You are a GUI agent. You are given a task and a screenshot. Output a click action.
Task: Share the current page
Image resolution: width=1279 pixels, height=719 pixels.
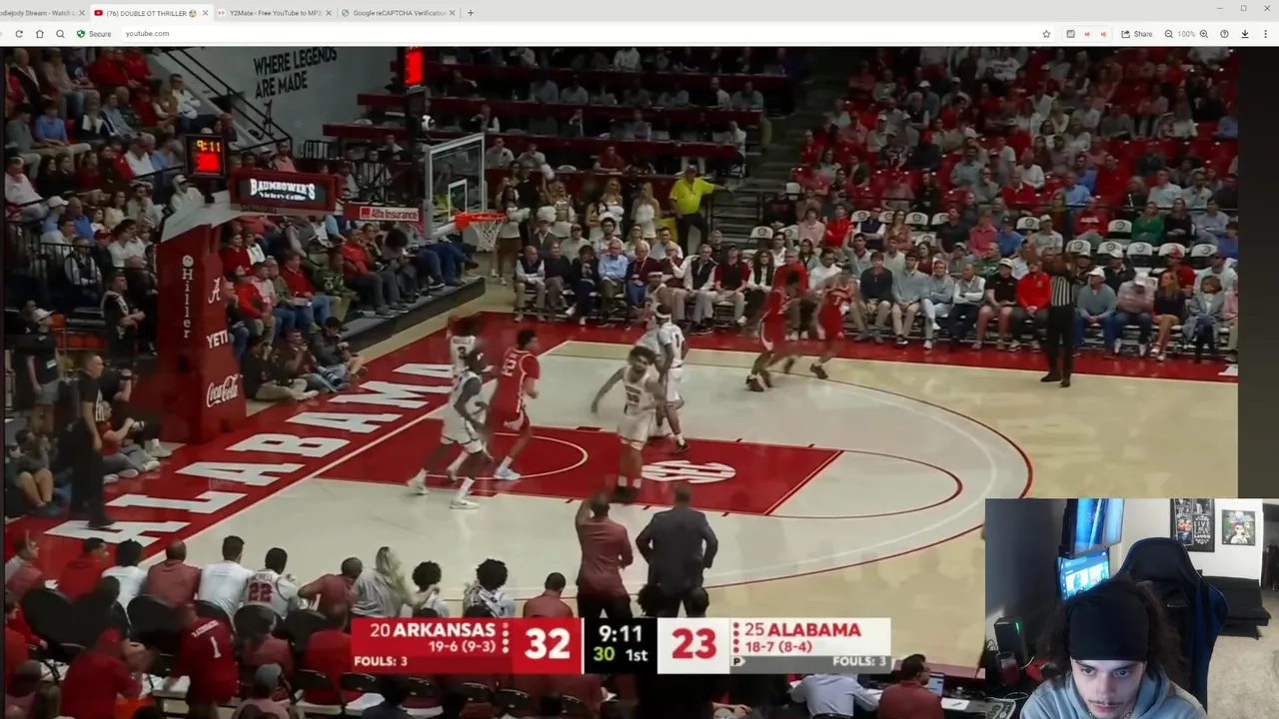point(1137,34)
